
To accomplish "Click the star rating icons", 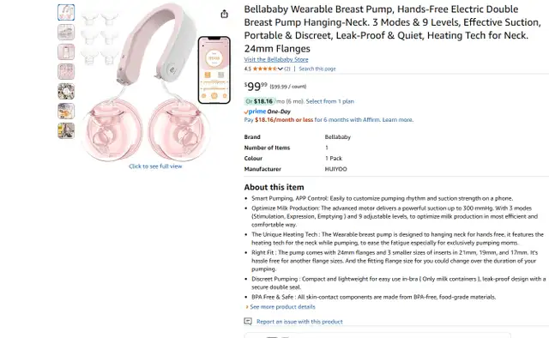I will coord(265,69).
